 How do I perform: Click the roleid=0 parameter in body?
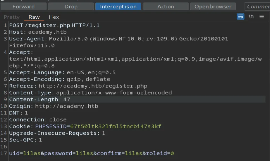tap(160, 153)
